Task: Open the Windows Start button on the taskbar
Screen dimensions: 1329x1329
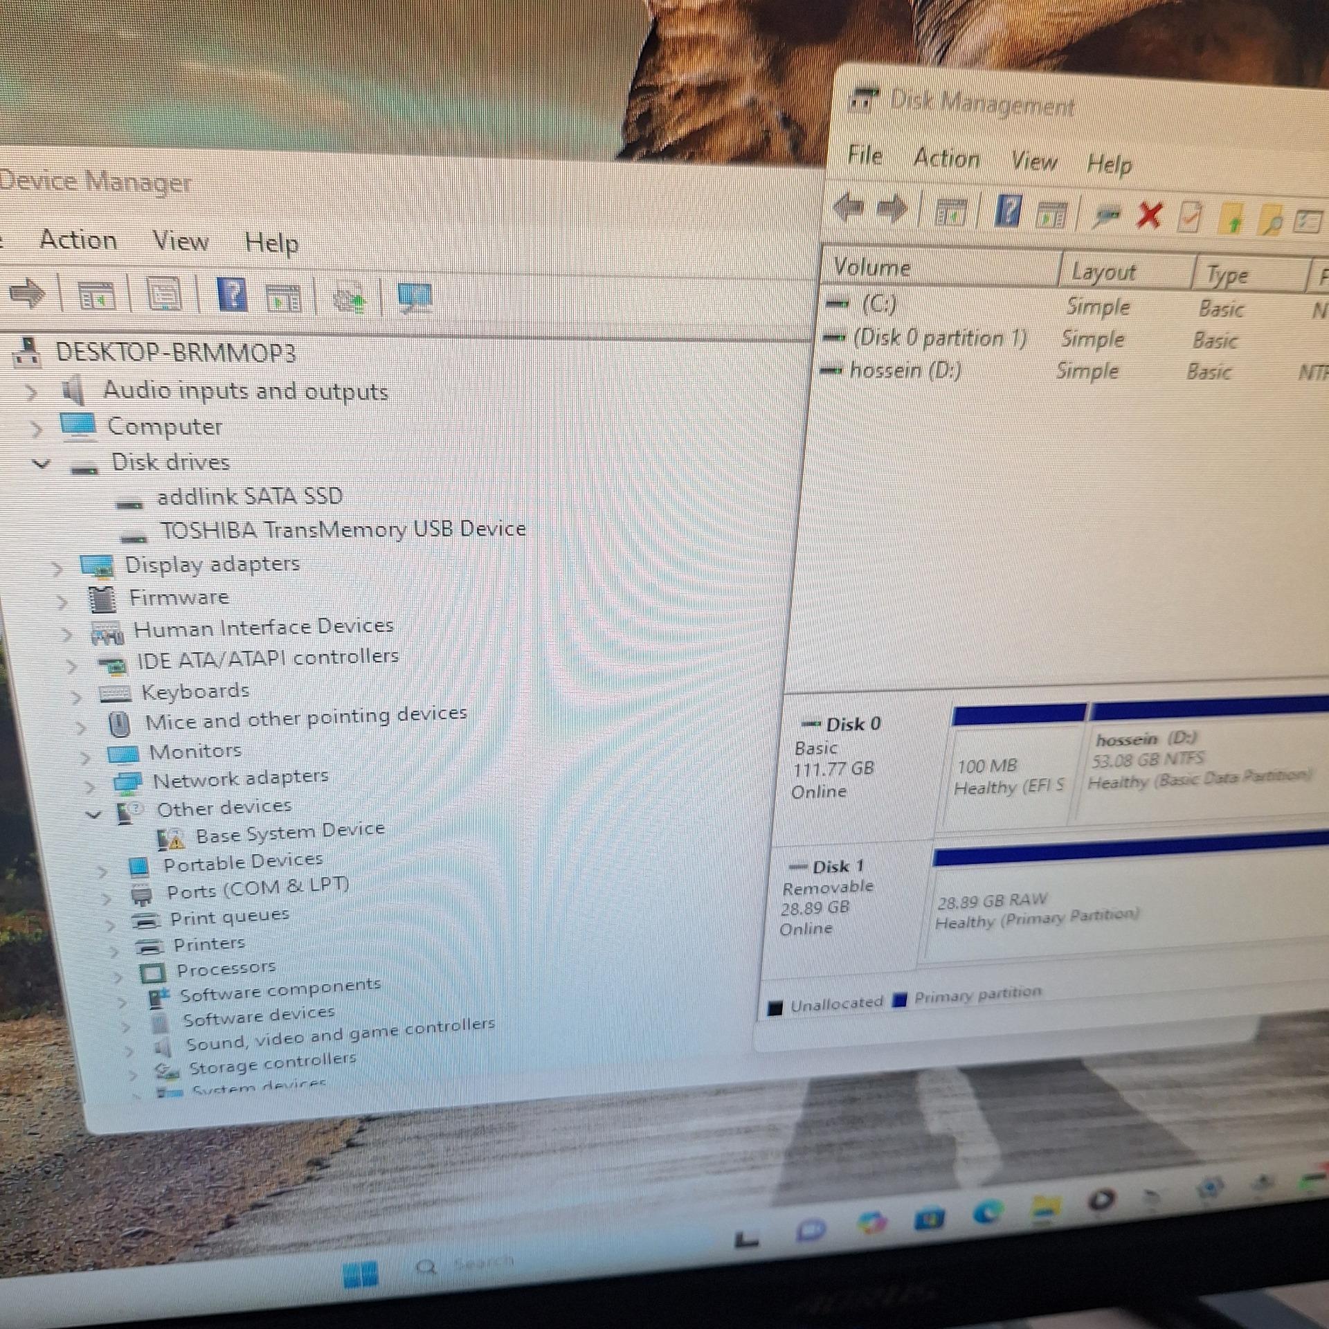Action: pyautogui.click(x=361, y=1274)
